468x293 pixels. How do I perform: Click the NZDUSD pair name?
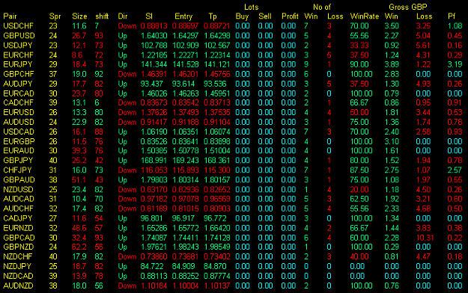click(x=18, y=190)
